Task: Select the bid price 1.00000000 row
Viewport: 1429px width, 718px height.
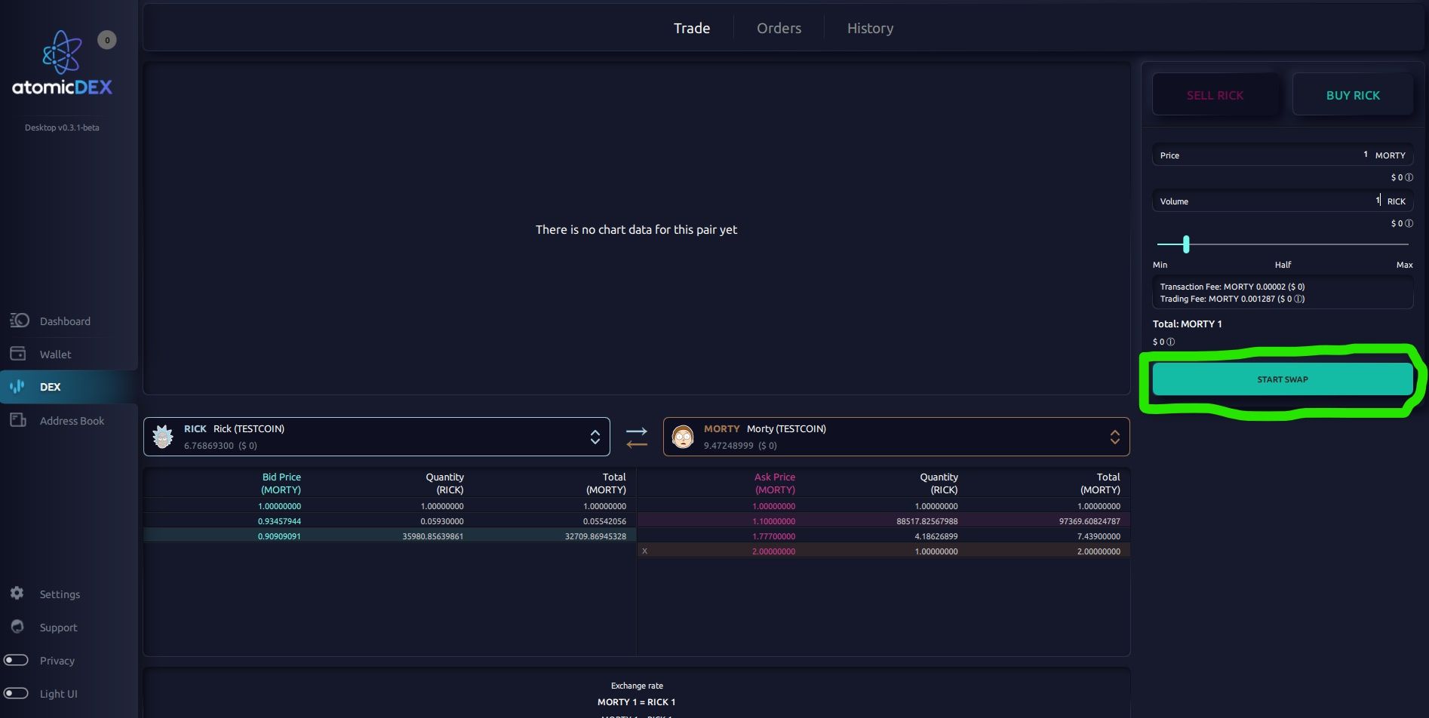Action: (x=389, y=506)
